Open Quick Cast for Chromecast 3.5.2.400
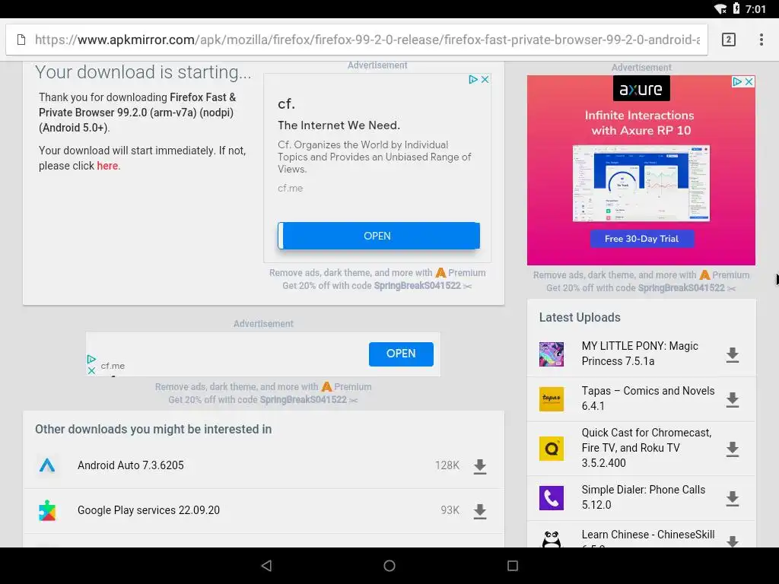Screen dimensions: 779x584 pyautogui.click(x=647, y=447)
